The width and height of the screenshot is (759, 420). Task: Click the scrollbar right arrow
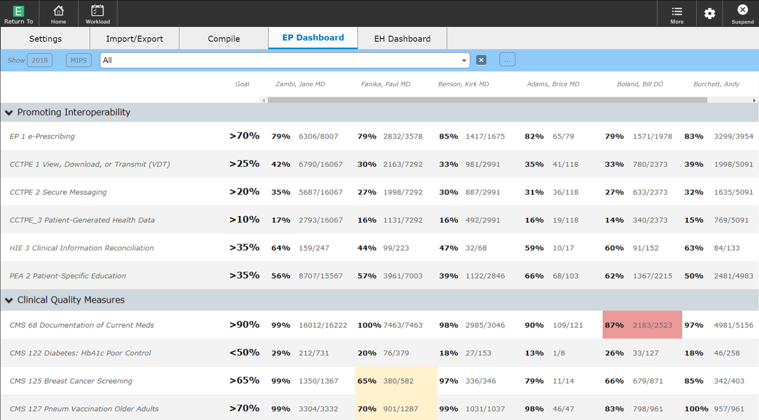(x=754, y=100)
